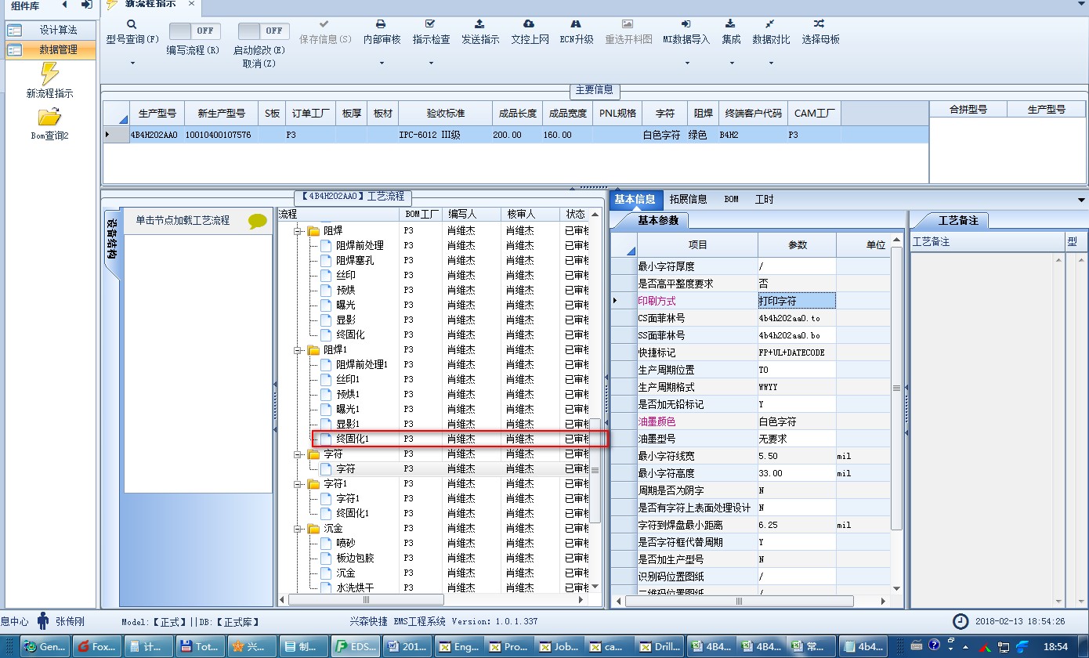1089x658 pixels.
Task: Open 新流程指示 lightning icon in sidebar
Action: click(x=49, y=74)
